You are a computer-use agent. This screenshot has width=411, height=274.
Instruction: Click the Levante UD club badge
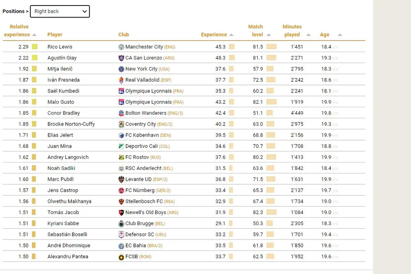coord(121,179)
